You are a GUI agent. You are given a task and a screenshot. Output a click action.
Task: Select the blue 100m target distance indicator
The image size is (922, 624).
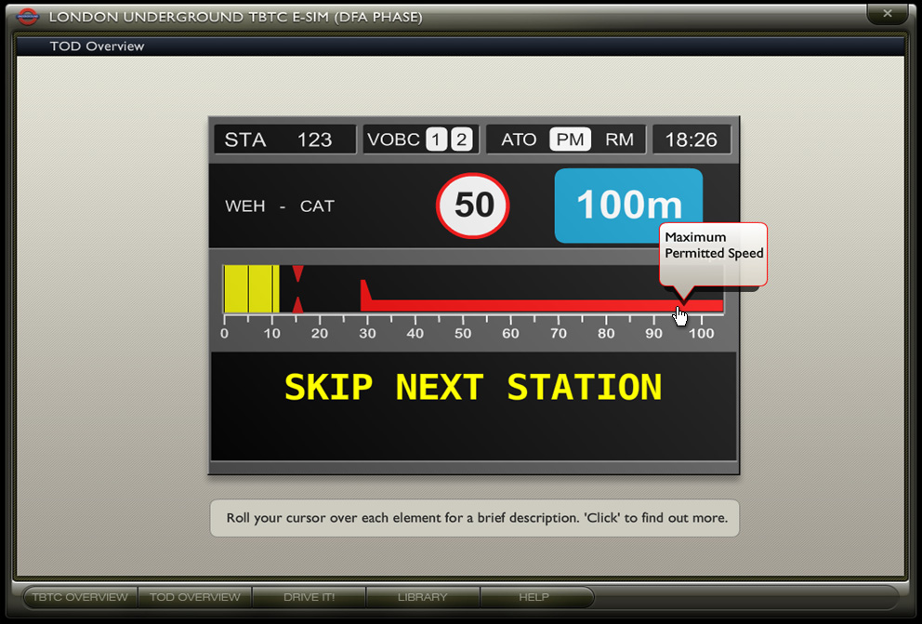coord(628,206)
